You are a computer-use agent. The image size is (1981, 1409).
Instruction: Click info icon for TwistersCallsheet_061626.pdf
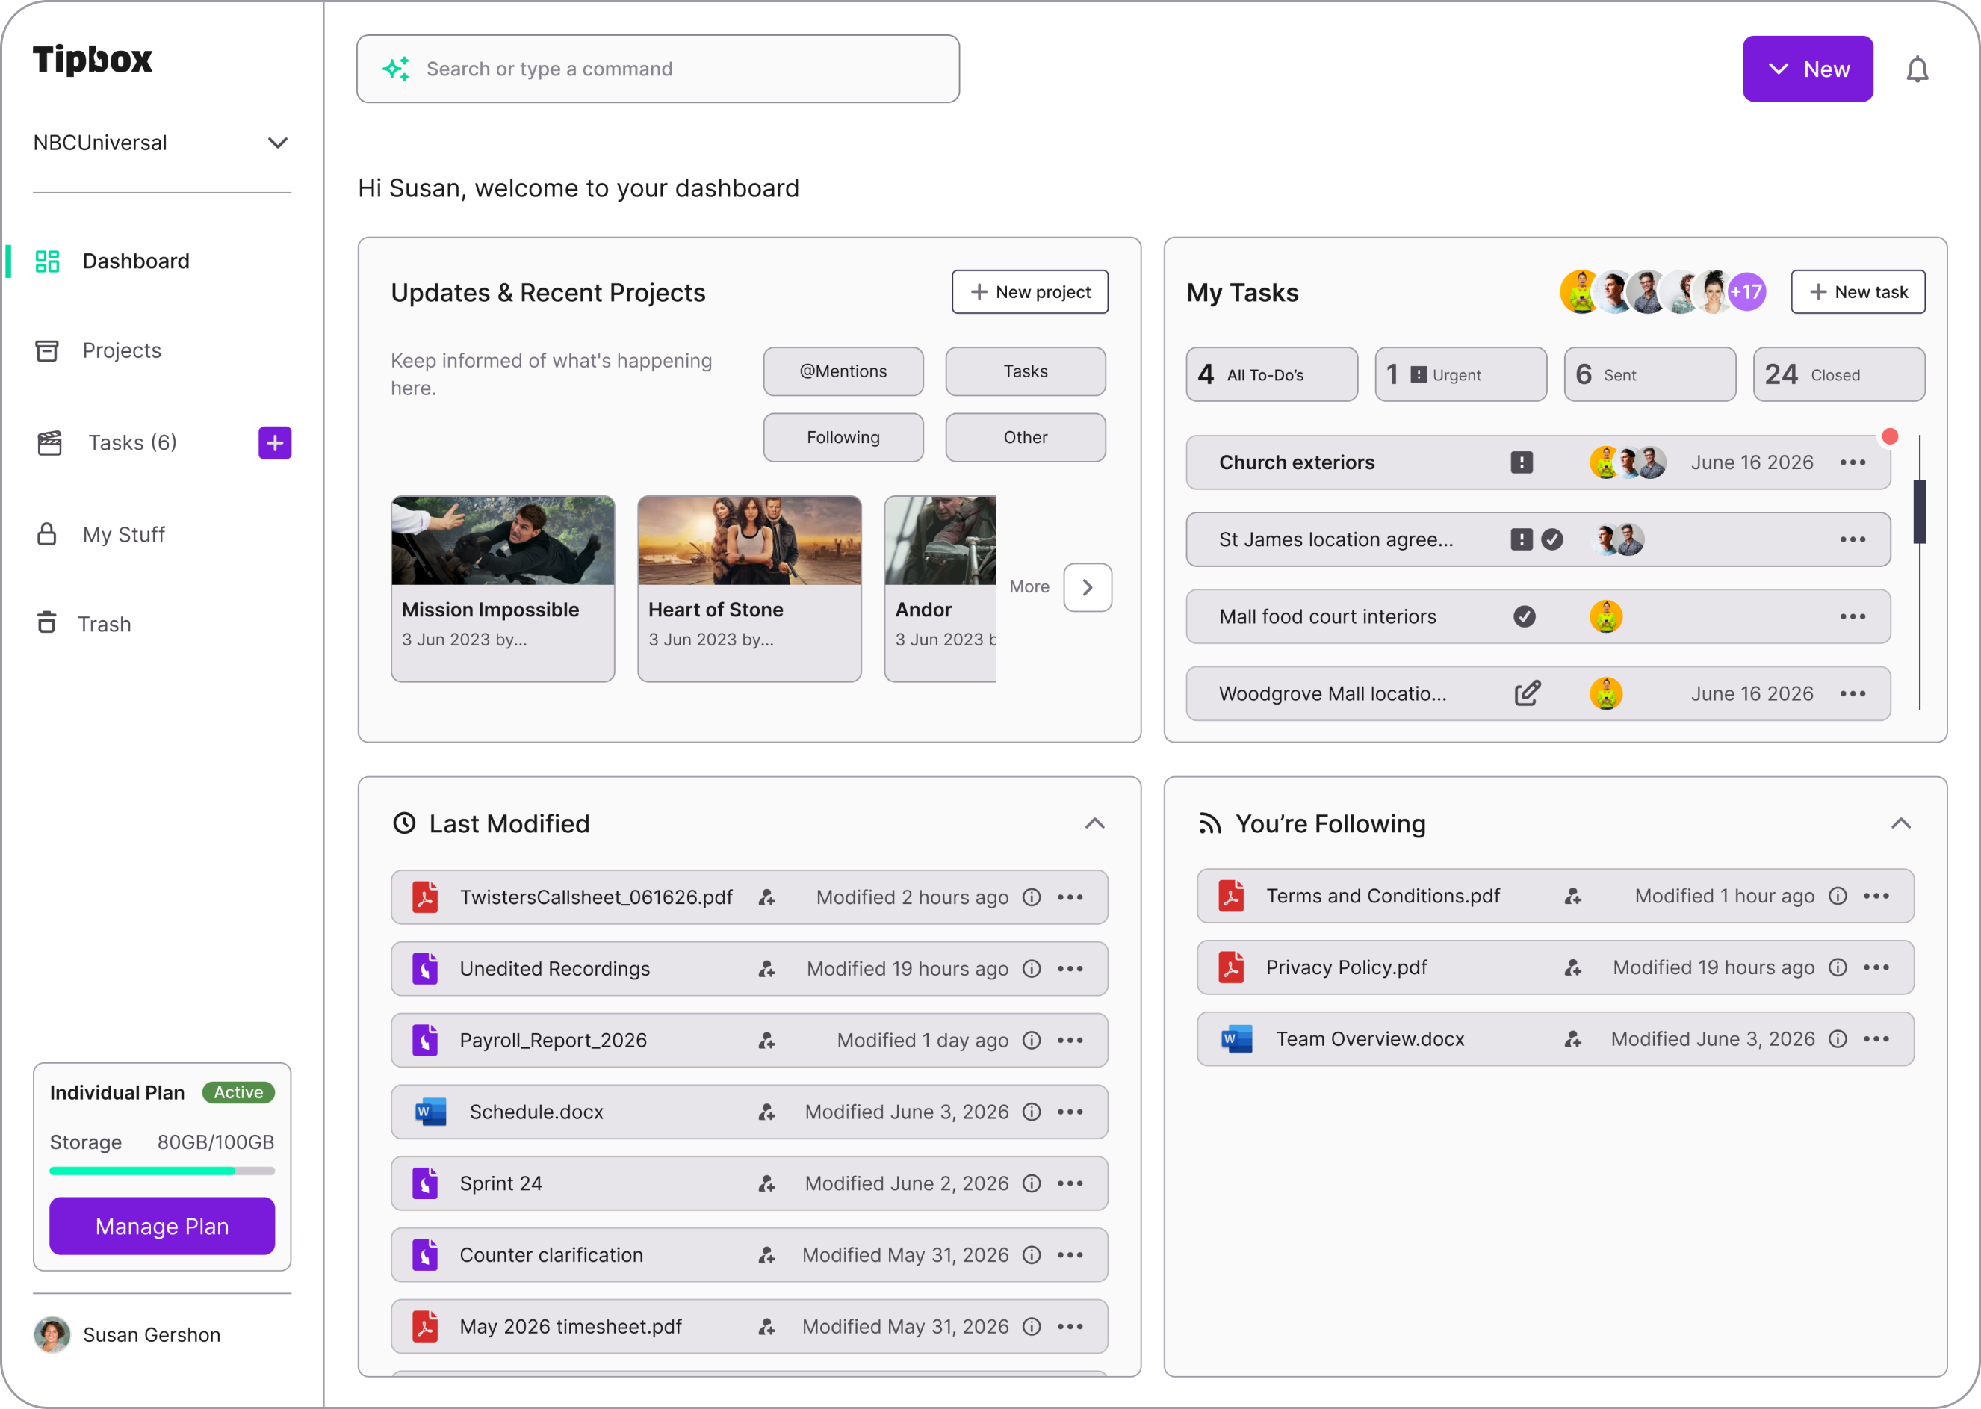coord(1032,897)
